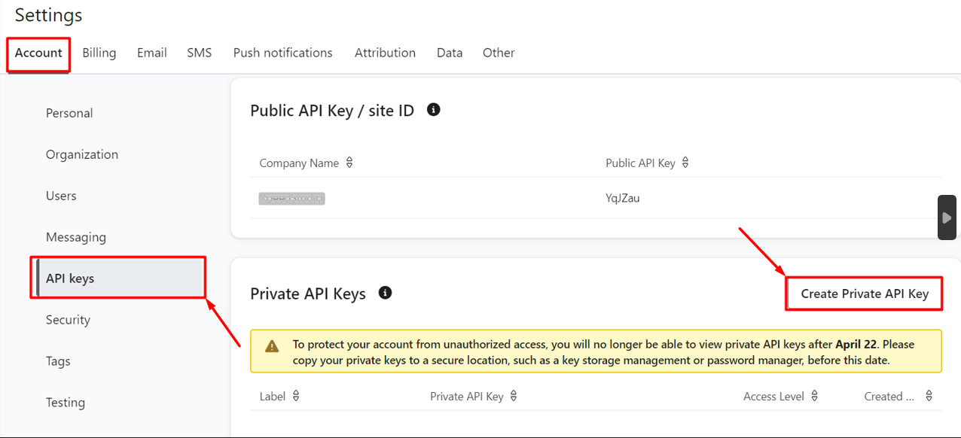This screenshot has height=438, width=961.
Task: Click the masked company name cell
Action: coord(291,198)
